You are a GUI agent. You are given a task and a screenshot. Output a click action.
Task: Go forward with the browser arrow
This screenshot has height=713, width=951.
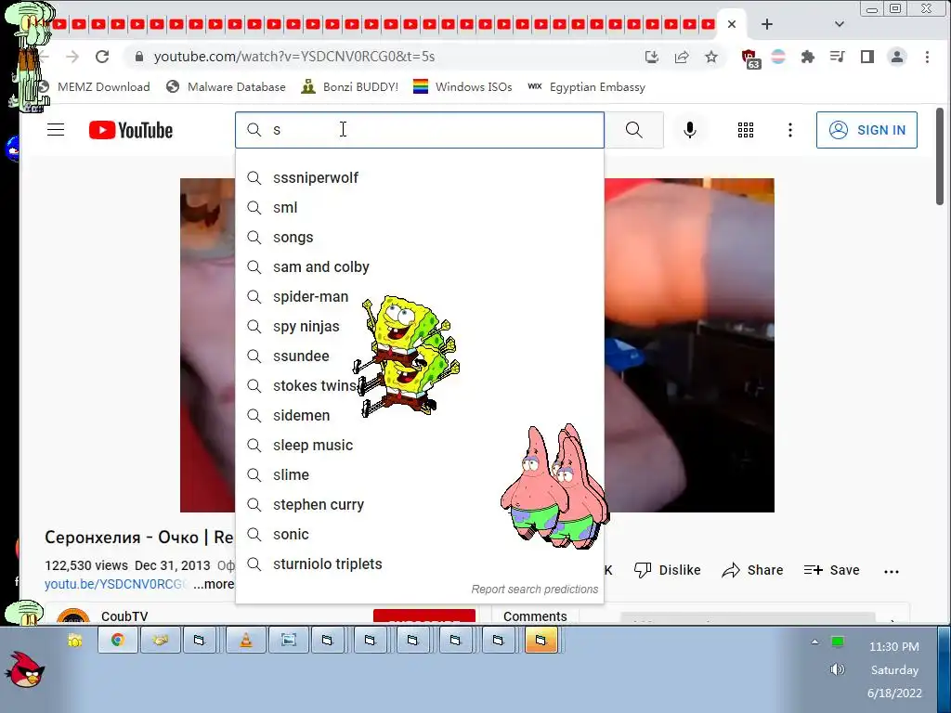pos(72,57)
